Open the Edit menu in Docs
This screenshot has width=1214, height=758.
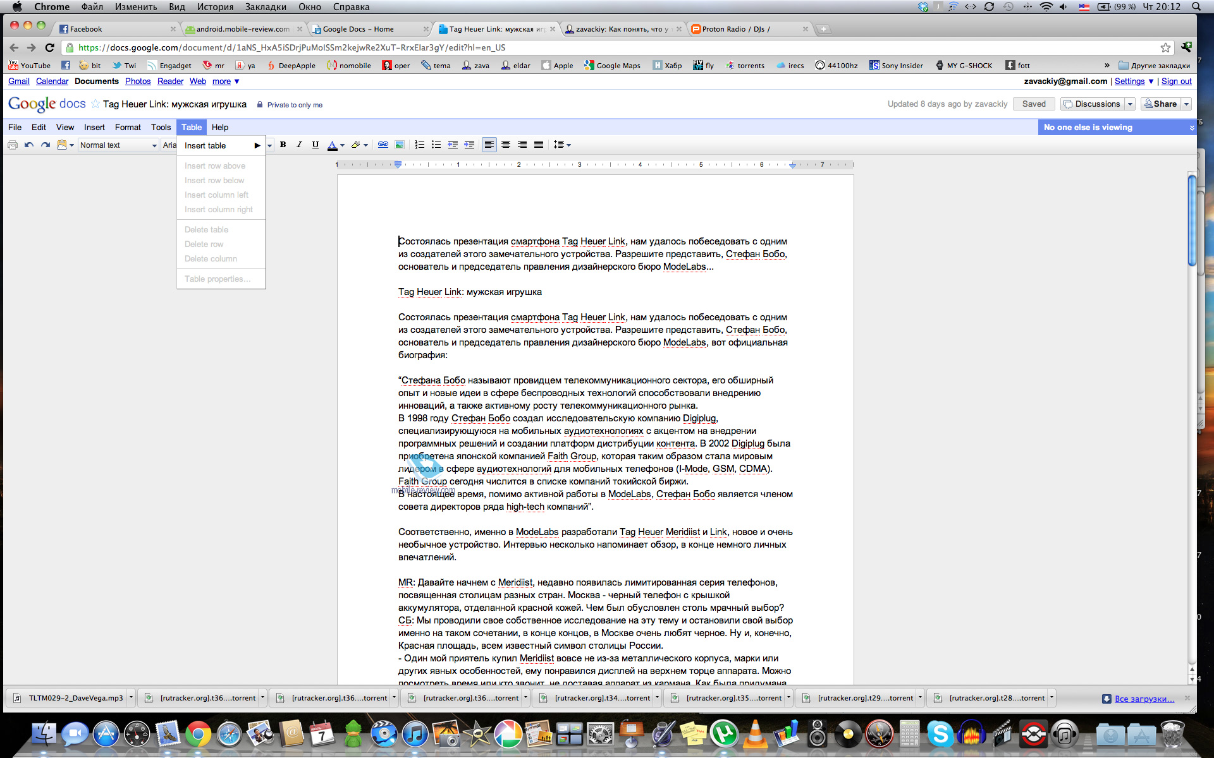[x=39, y=128]
